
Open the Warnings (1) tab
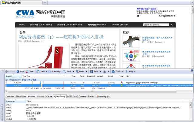[105, 105]
